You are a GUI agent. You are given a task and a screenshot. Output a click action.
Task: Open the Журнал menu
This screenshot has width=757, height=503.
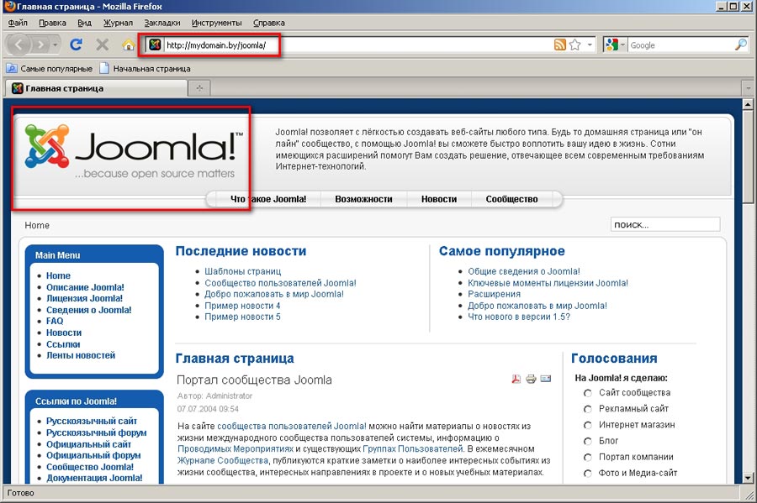118,23
